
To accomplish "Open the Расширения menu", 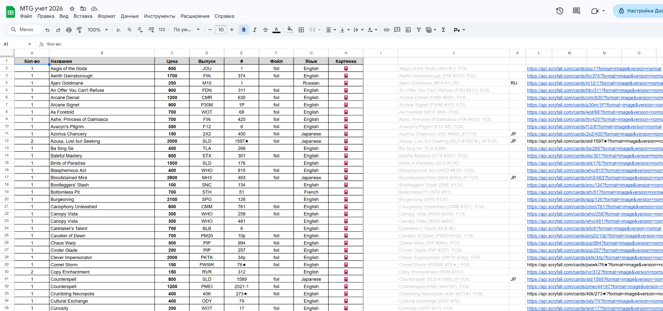I will click(x=195, y=16).
